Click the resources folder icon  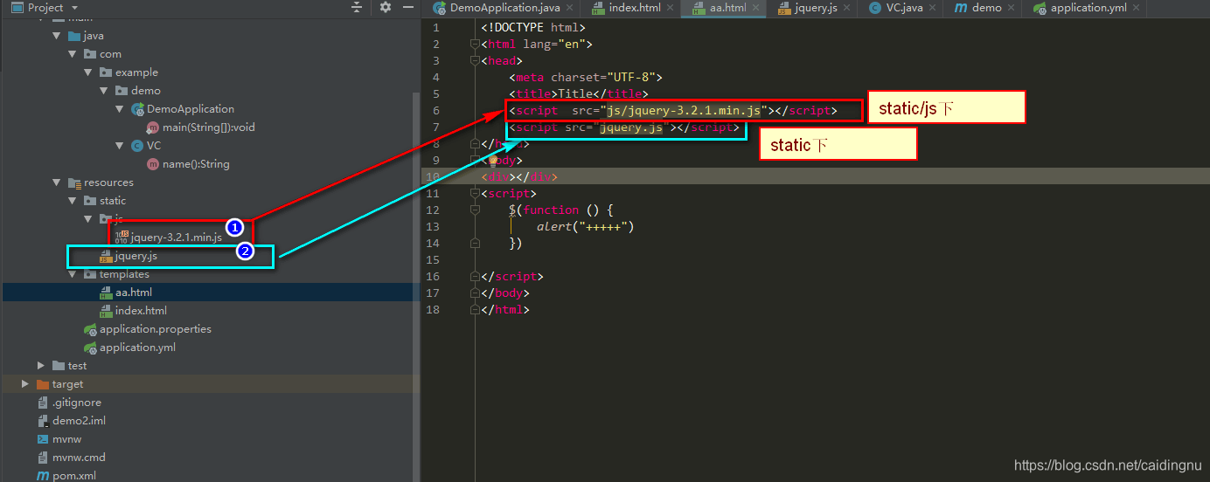coord(74,182)
